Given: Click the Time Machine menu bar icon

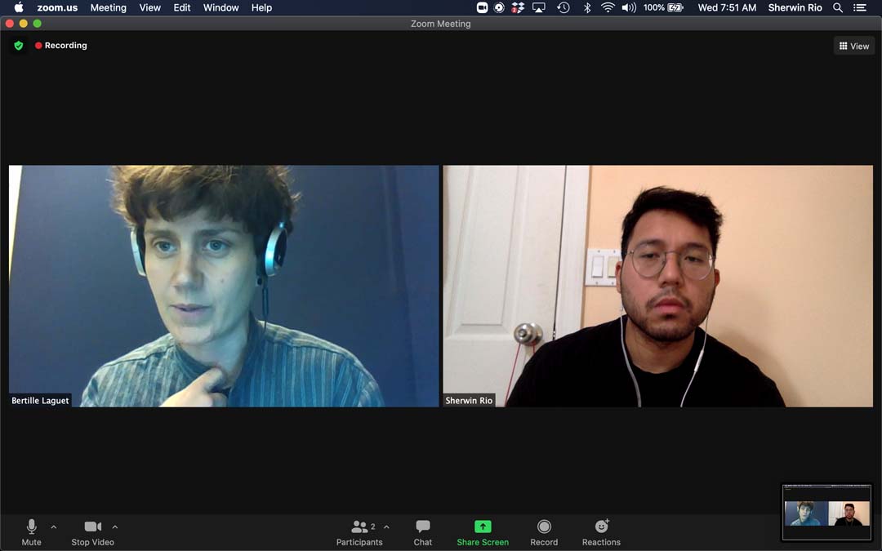Looking at the screenshot, I should click(x=563, y=7).
